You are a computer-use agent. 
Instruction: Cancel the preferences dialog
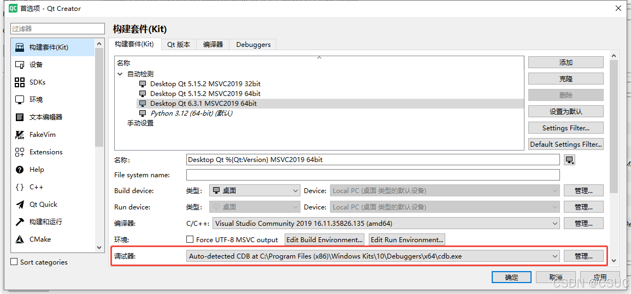[556, 277]
